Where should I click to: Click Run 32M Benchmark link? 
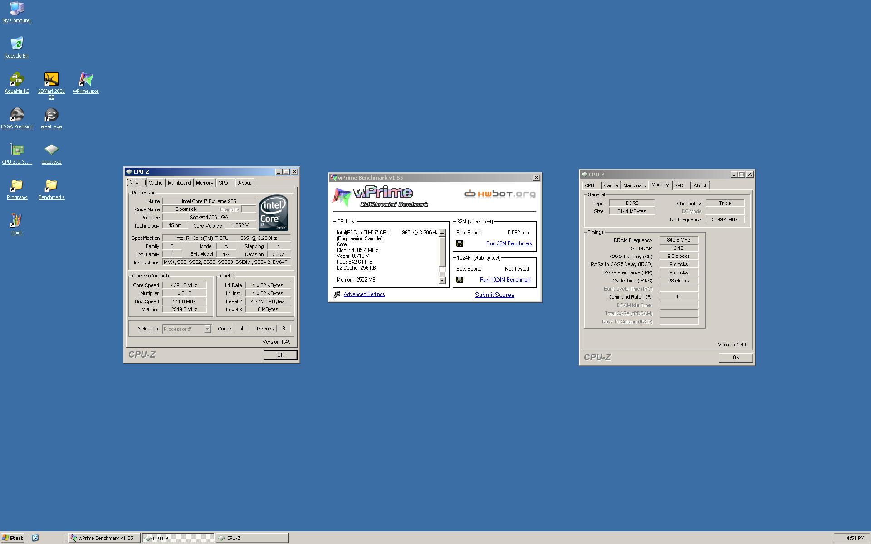(509, 243)
